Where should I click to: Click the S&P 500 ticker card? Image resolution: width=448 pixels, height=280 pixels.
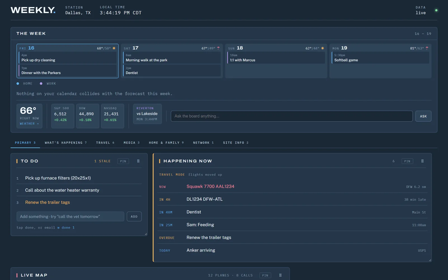63,116
